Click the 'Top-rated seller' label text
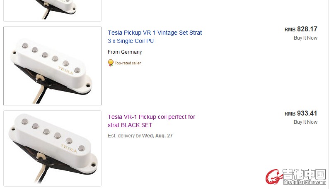 (128, 63)
